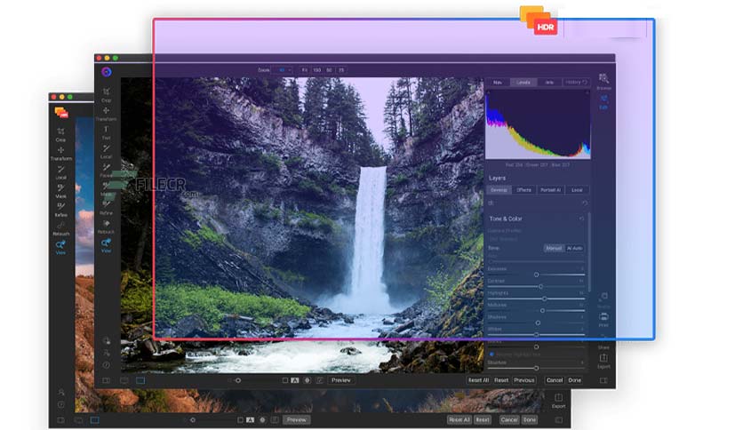
Task: Click Done in the front window
Action: pos(574,380)
